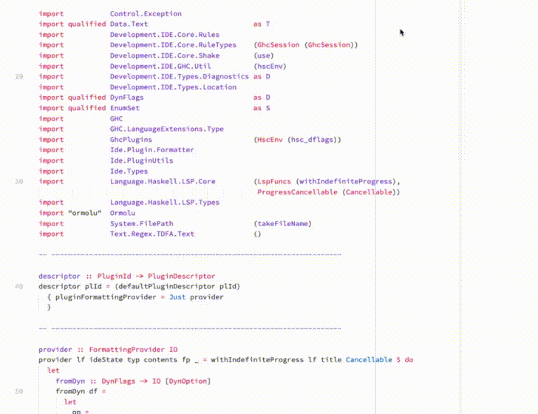Click GHC.LanguageExtensions.Type module name
Screen dimensions: 538x414
click(x=167, y=129)
